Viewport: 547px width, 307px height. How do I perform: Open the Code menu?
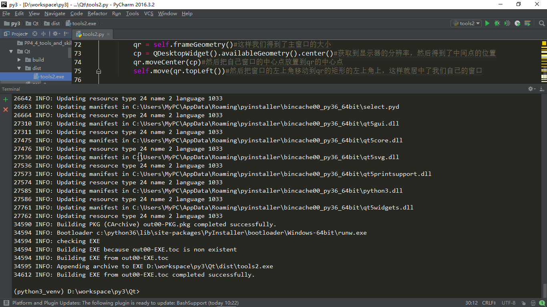76,14
